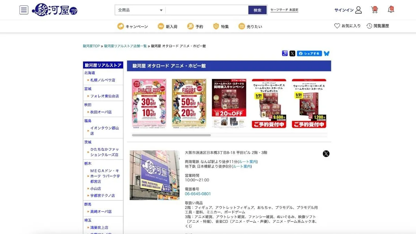The height and width of the screenshot is (234, 416).
Task: Open the 予約 menu item
Action: (x=199, y=27)
